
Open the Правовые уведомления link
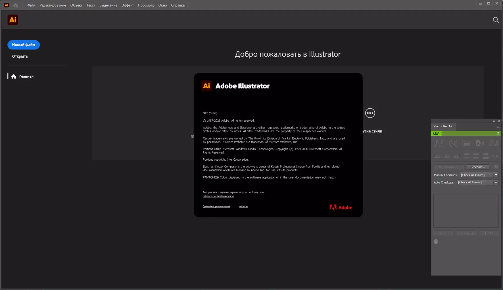(x=216, y=206)
